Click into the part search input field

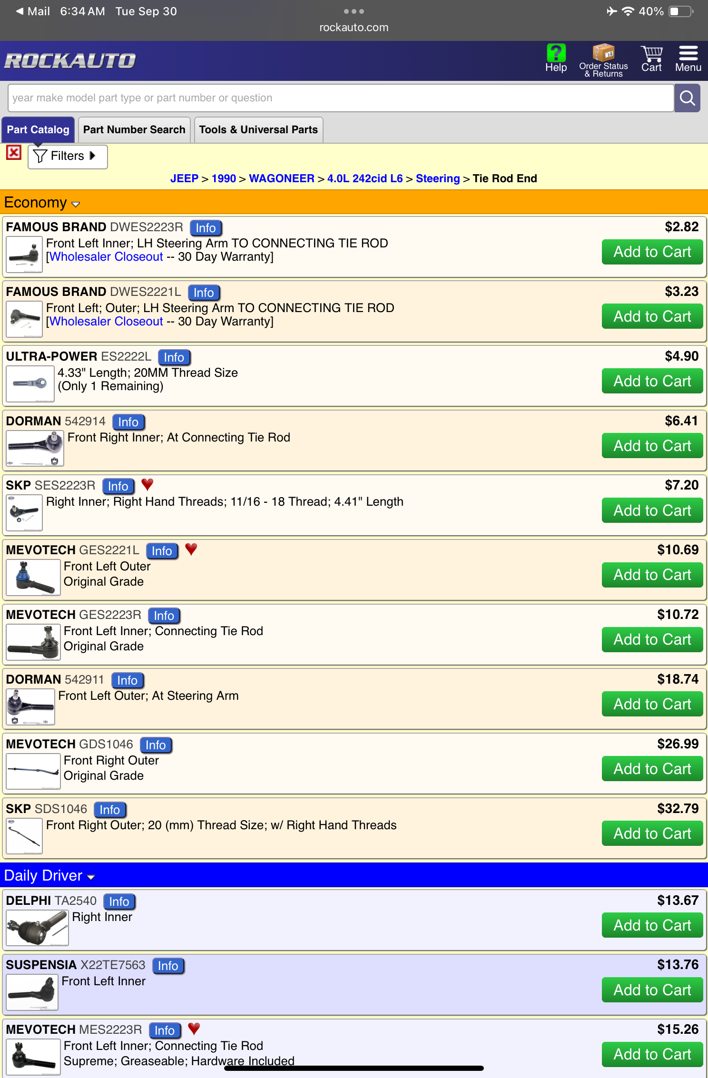[x=340, y=98]
